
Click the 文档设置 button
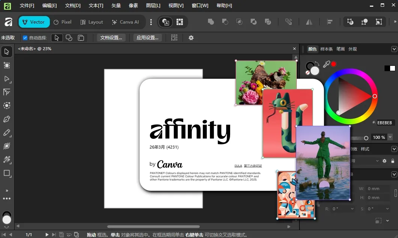click(111, 37)
